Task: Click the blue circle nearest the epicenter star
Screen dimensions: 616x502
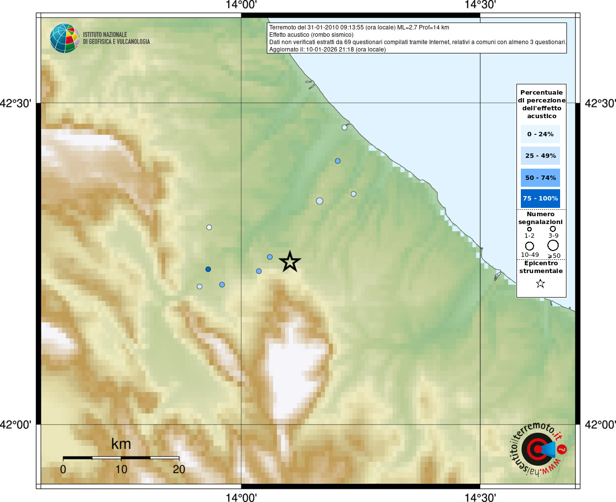Action: pos(270,257)
